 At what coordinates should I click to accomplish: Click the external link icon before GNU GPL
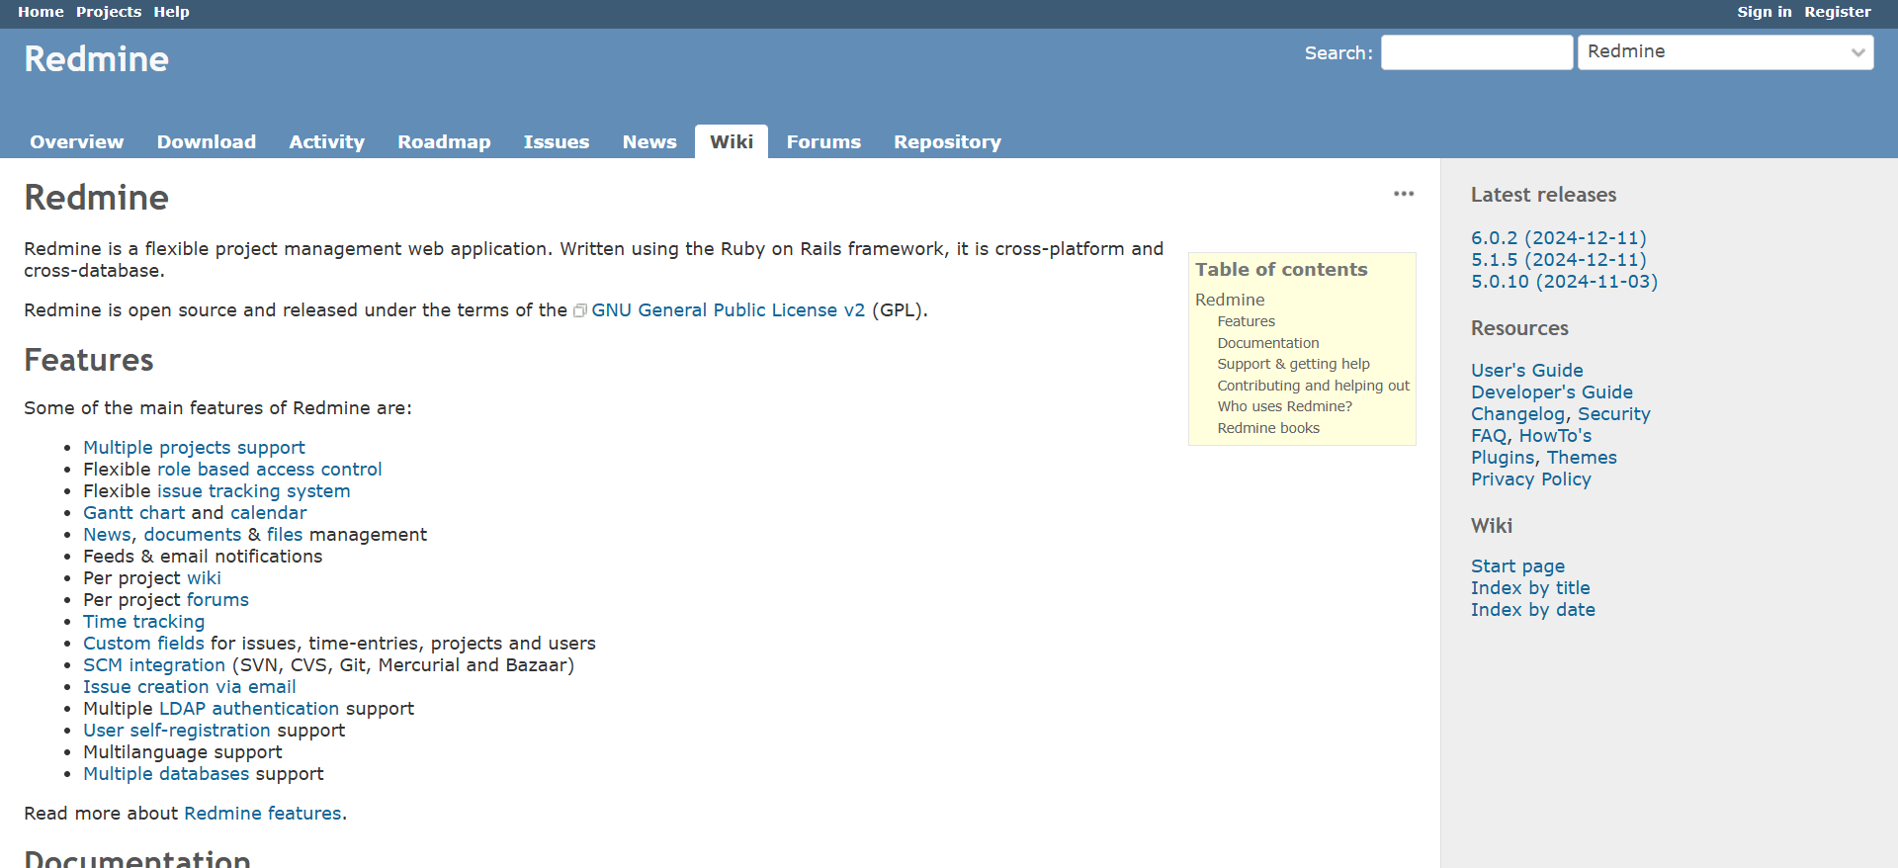(x=580, y=310)
